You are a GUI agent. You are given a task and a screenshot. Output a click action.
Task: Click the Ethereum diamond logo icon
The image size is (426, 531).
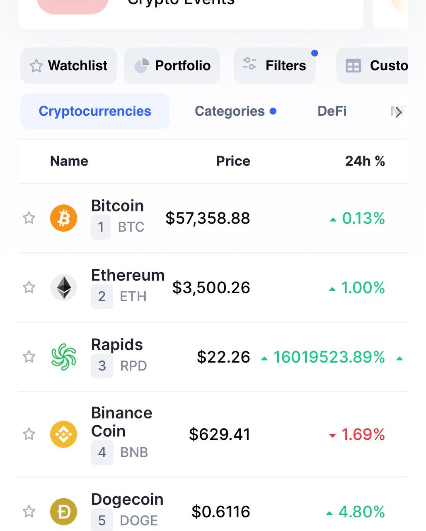[x=63, y=287]
